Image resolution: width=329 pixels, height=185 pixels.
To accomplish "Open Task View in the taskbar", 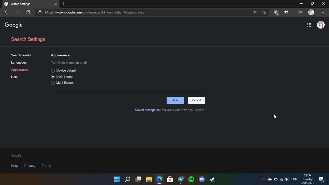I will (x=138, y=179).
